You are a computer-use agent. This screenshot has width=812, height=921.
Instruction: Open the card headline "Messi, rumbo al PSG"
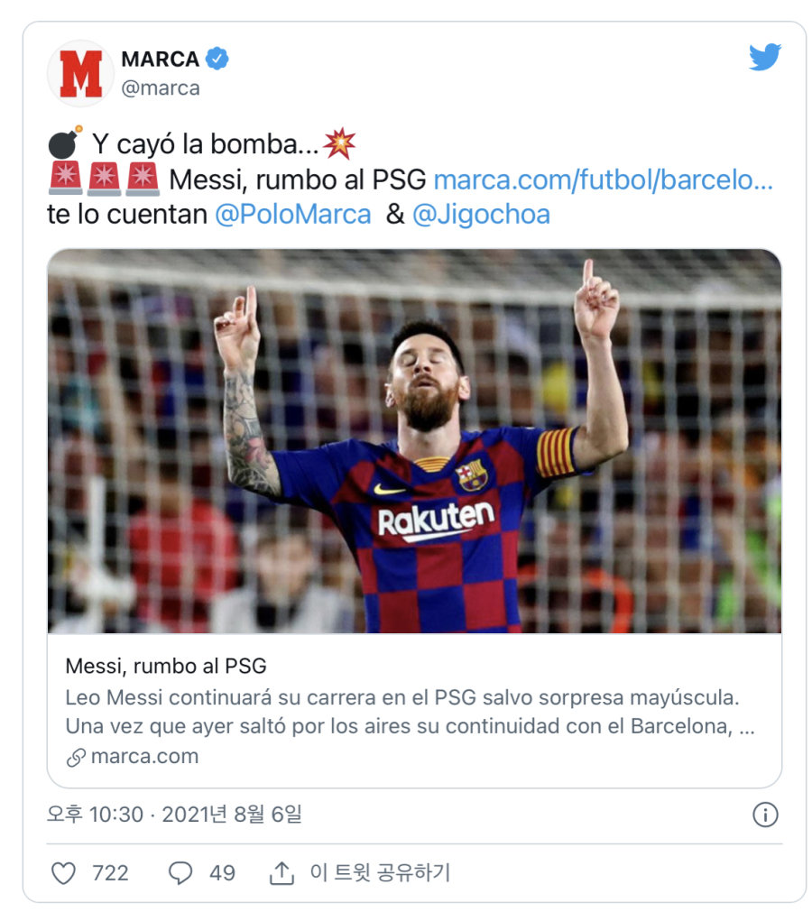coord(166,667)
